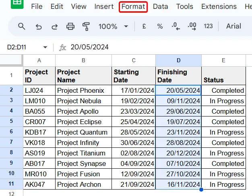This screenshot has height=196, width=252.
Task: Apply percent format with % icon
Action: tap(160, 26)
